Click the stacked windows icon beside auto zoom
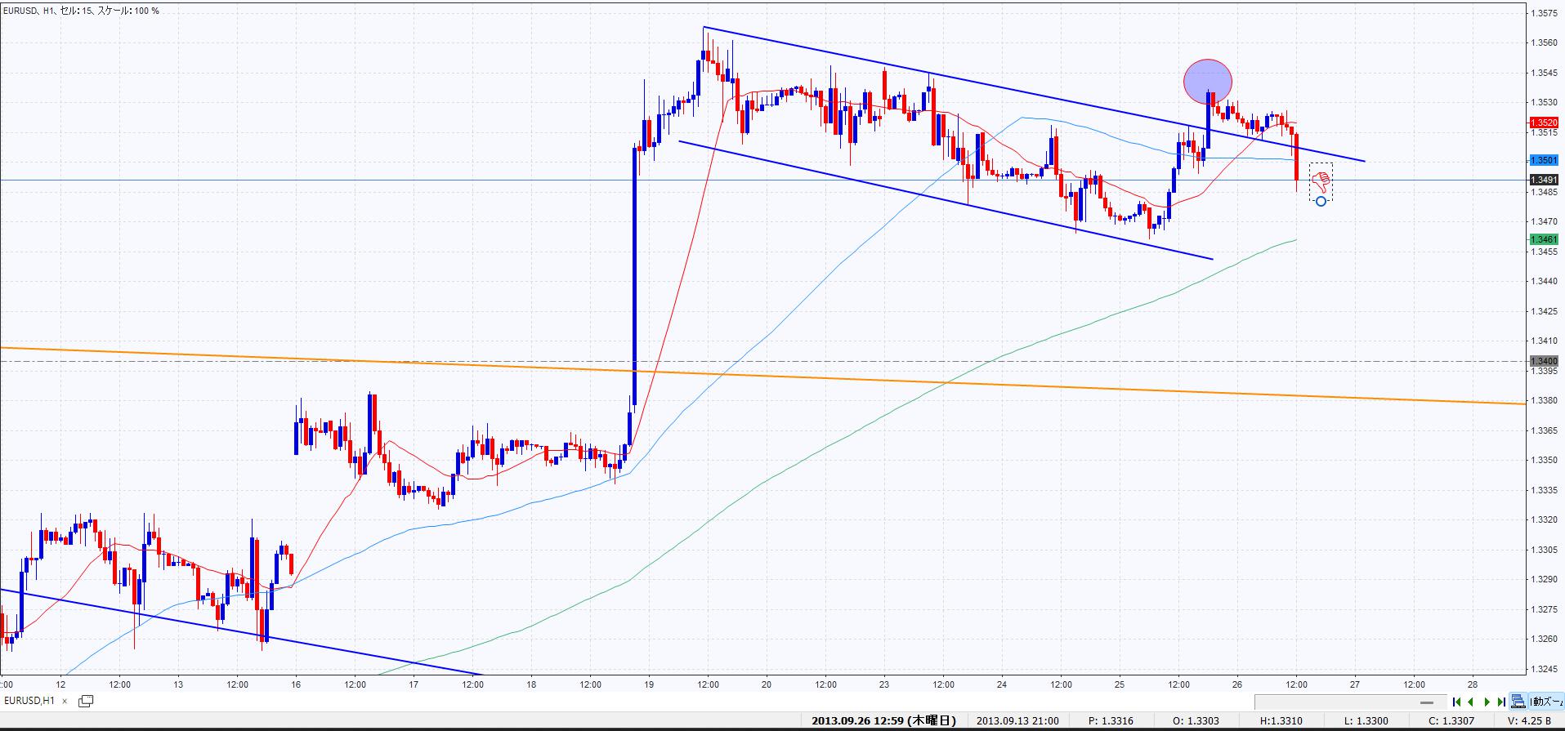 pos(1518,702)
